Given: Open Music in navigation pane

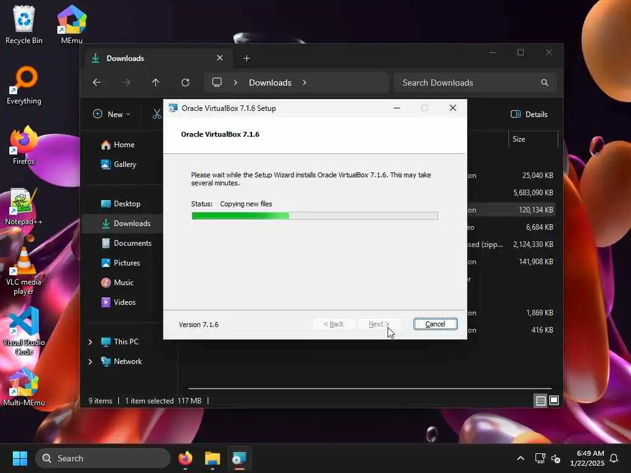Looking at the screenshot, I should click(123, 283).
